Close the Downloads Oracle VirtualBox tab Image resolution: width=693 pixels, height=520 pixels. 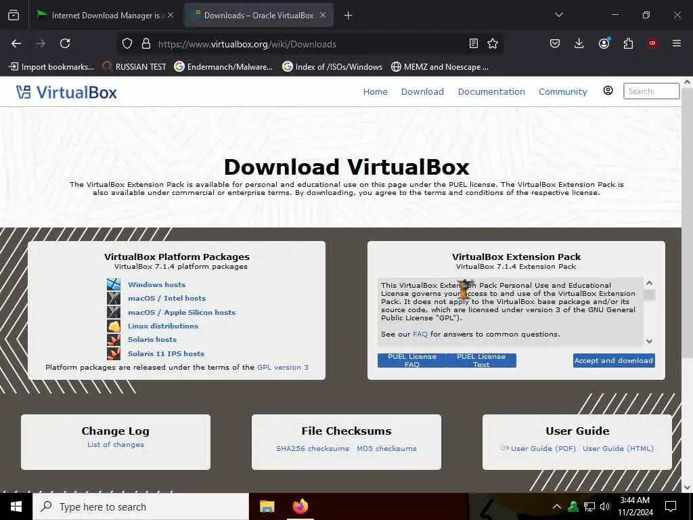(x=323, y=15)
